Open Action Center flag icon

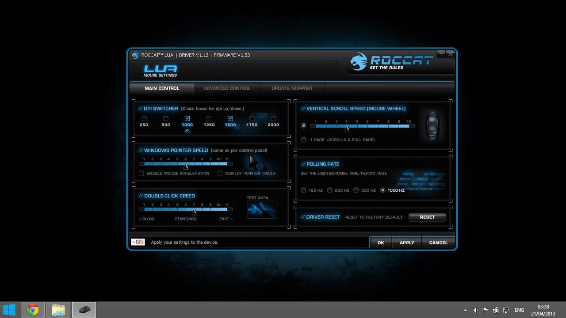[486, 310]
